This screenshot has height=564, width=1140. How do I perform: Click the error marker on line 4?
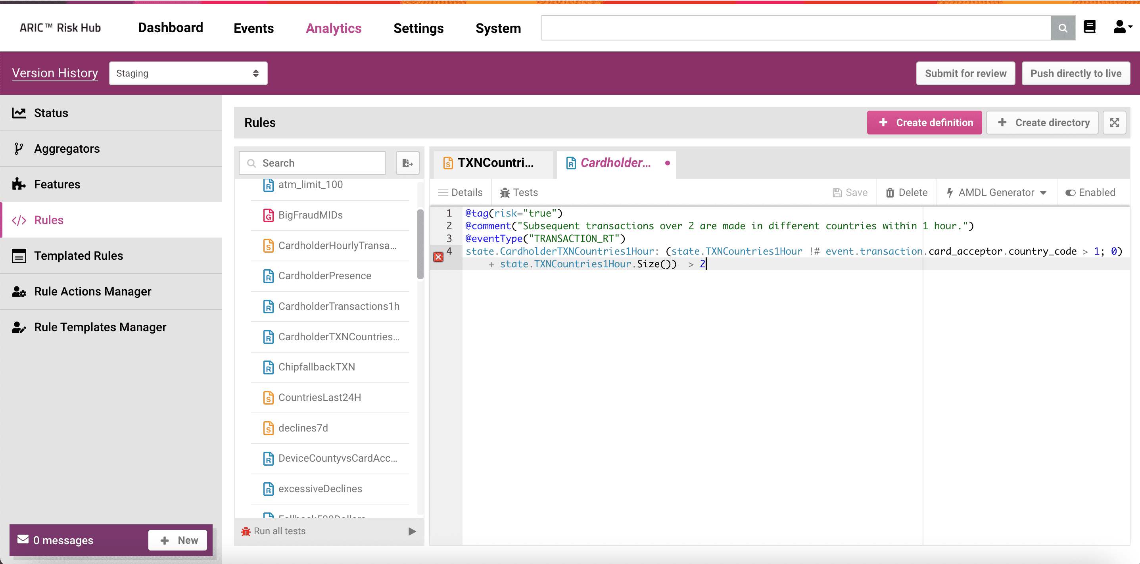tap(438, 257)
